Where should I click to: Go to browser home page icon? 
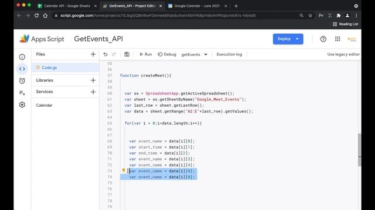[x=45, y=16]
